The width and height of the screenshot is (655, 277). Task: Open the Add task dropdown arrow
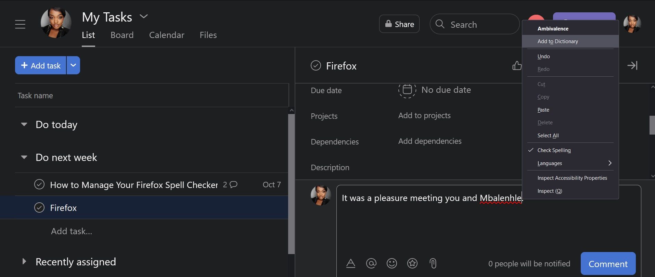tap(73, 65)
